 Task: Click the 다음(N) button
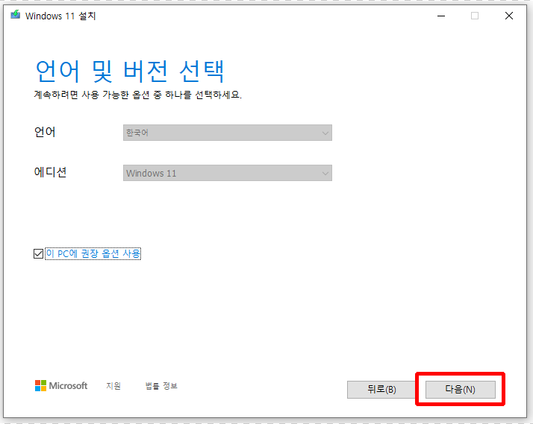pos(461,390)
